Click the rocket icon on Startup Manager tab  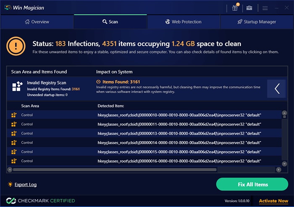pos(240,22)
